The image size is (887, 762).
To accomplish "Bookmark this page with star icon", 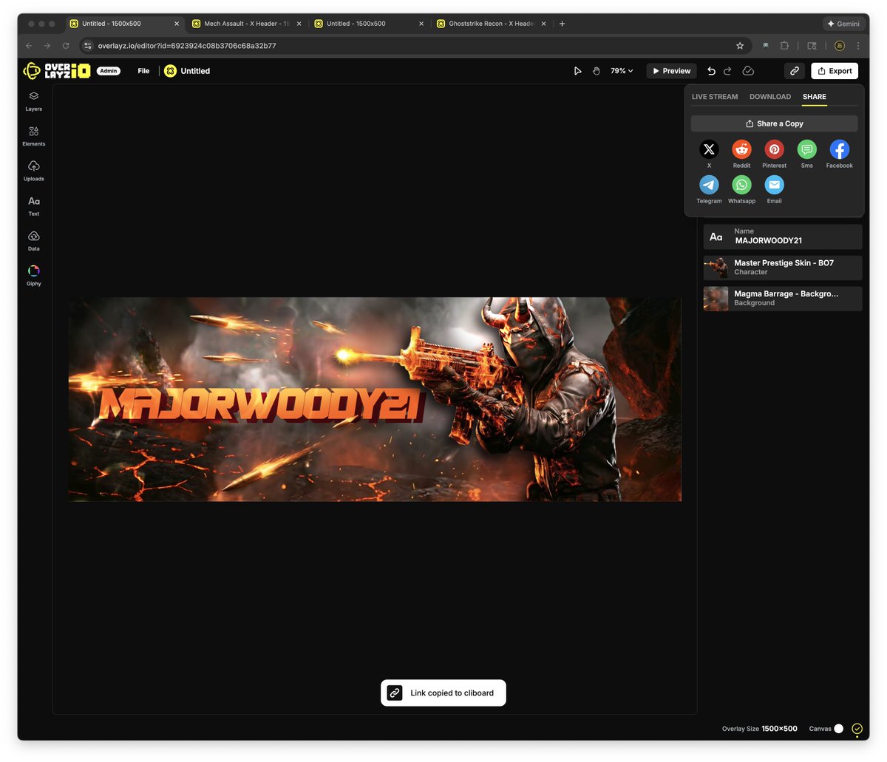I will (x=740, y=46).
